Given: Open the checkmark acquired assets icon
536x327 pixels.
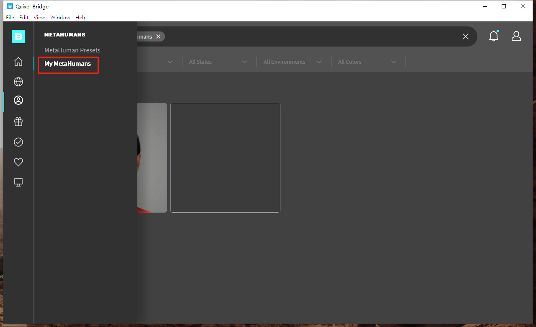Looking at the screenshot, I should click(18, 142).
